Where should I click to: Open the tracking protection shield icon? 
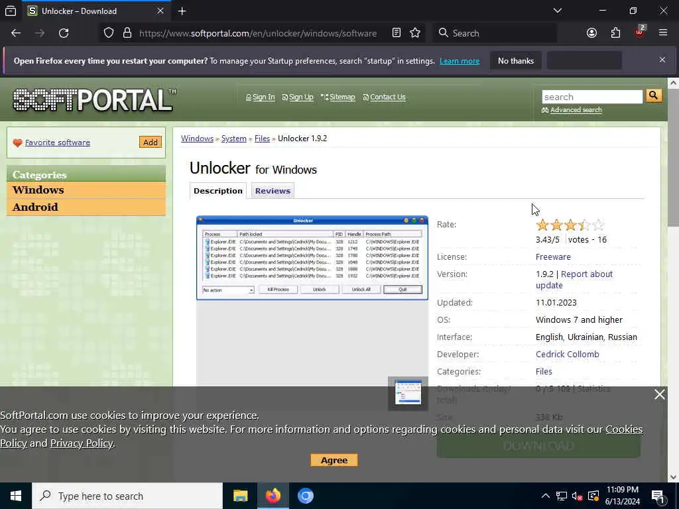109,33
